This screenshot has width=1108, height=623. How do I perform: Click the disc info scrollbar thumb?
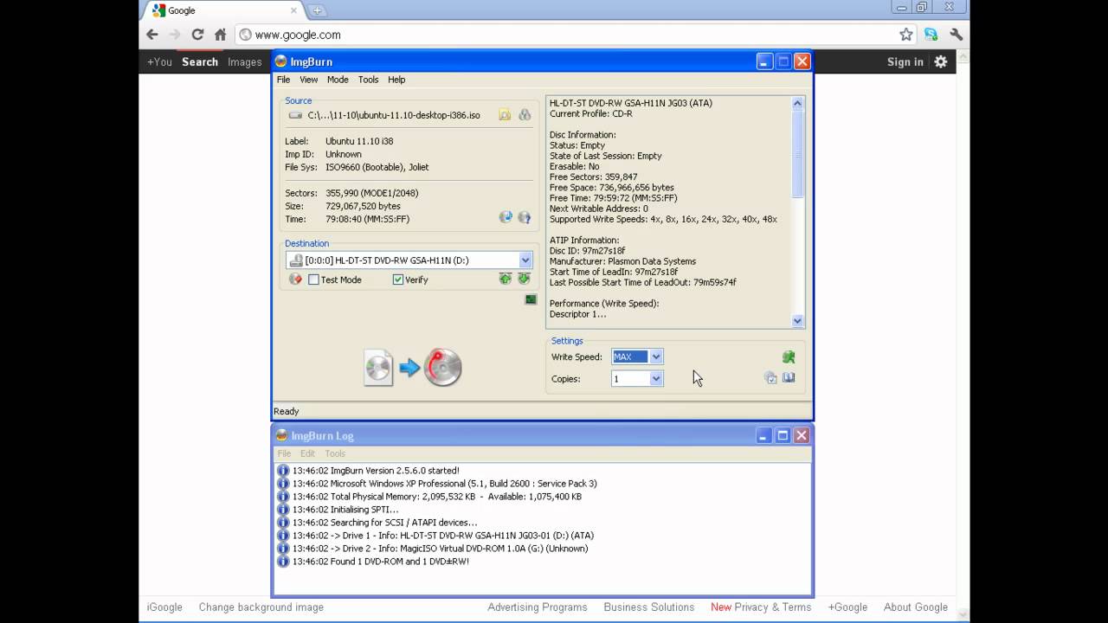797,154
